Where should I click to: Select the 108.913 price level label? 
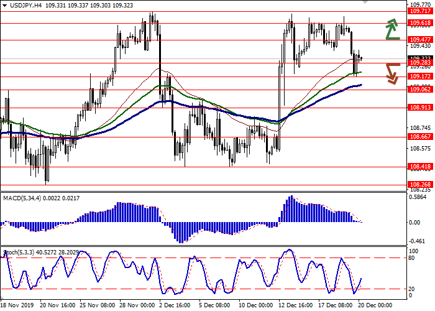pyautogui.click(x=420, y=108)
